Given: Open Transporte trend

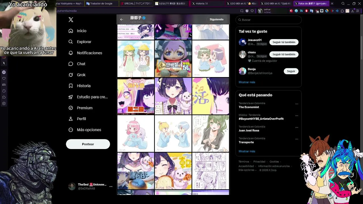Looking at the screenshot, I should [246, 142].
